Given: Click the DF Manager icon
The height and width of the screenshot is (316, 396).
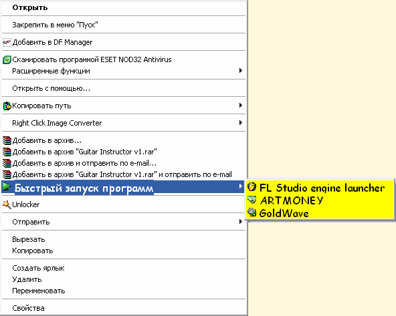Looking at the screenshot, I should pyautogui.click(x=7, y=42).
